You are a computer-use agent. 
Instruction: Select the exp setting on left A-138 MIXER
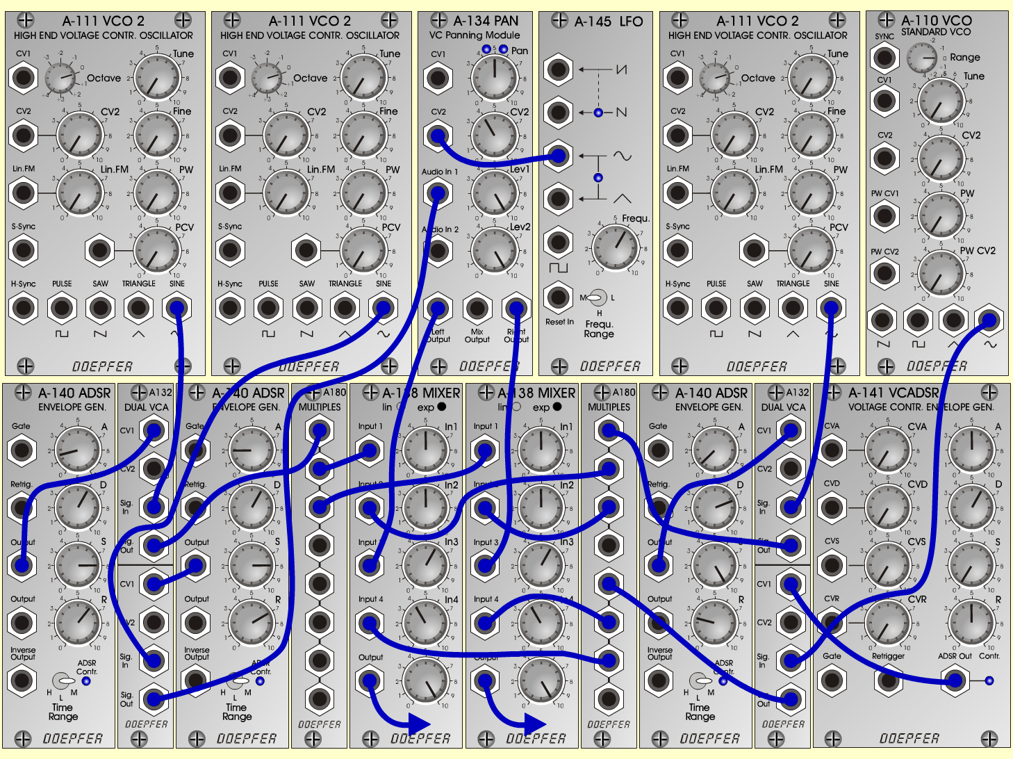tap(441, 407)
